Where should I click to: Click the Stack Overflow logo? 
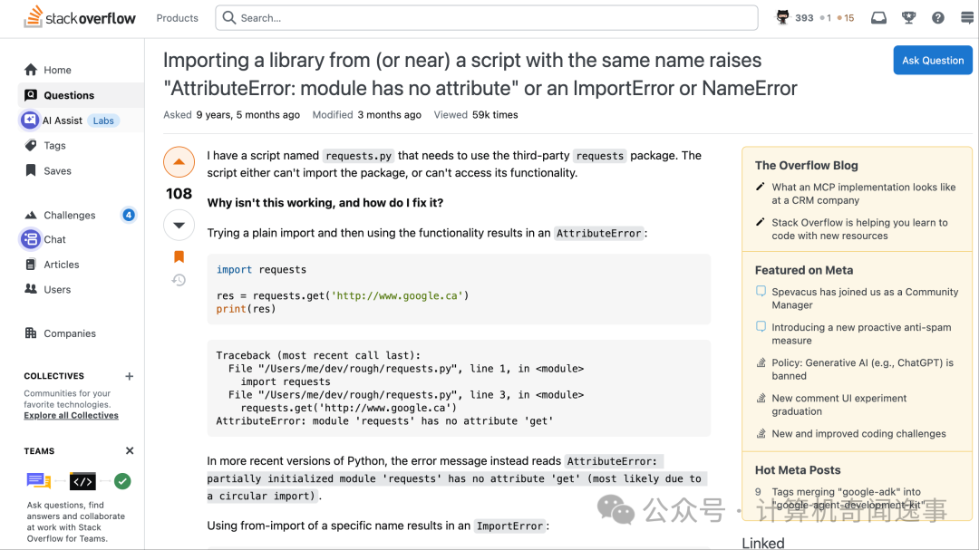(x=79, y=17)
